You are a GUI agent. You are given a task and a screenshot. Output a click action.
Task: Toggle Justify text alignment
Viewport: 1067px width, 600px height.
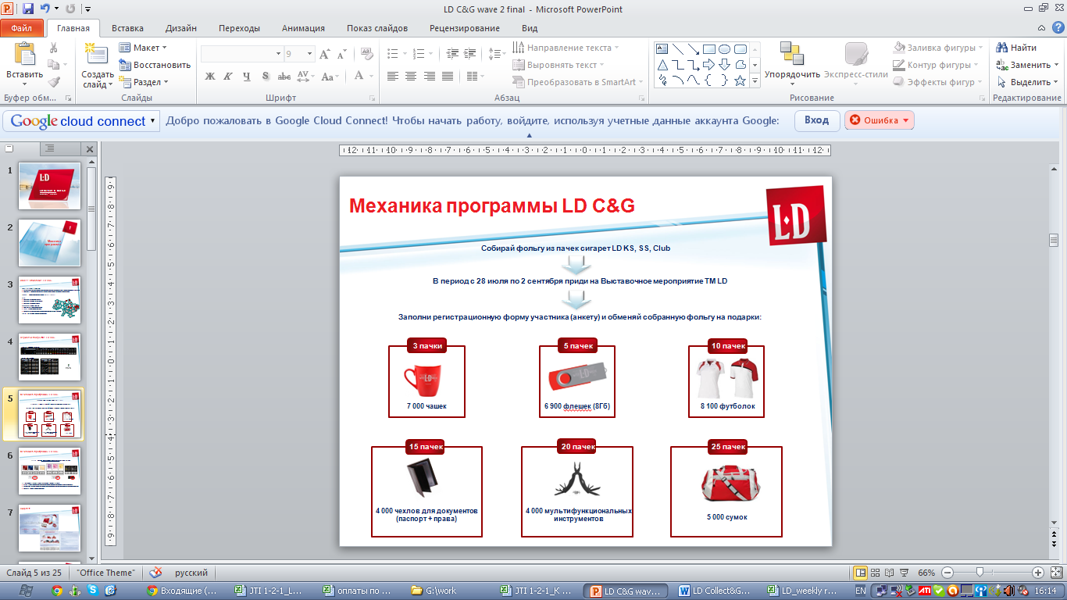point(448,76)
